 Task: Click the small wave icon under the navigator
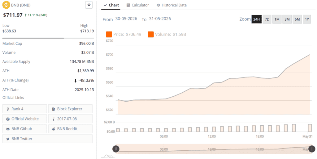point(108,156)
